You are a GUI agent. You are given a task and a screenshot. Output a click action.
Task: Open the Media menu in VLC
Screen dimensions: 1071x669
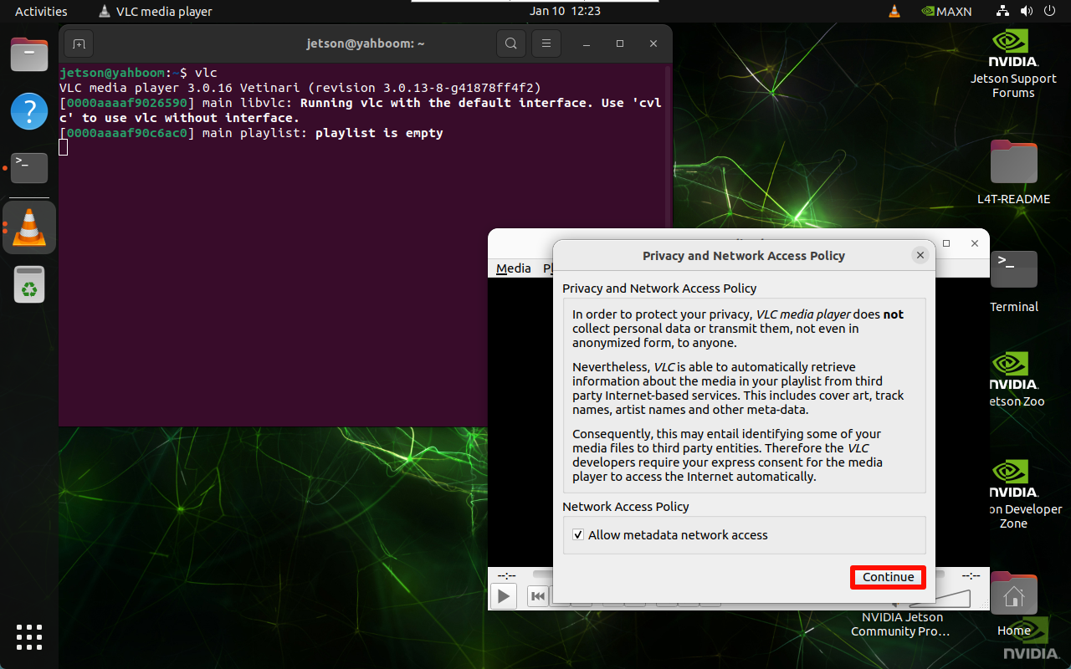click(513, 268)
